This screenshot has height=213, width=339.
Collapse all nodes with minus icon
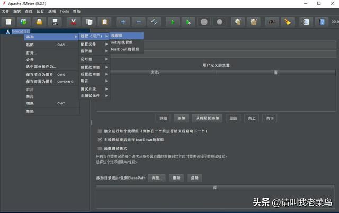tap(139, 22)
